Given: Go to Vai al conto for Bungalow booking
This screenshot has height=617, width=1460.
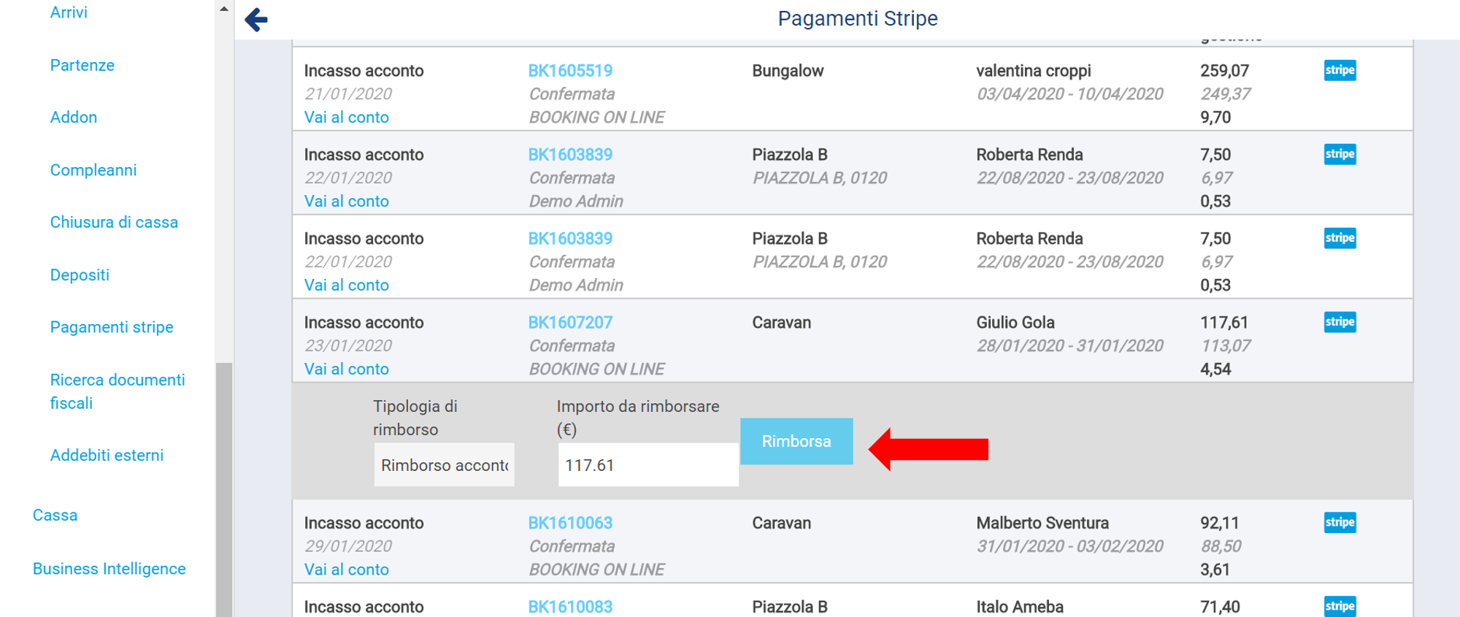Looking at the screenshot, I should (x=346, y=117).
